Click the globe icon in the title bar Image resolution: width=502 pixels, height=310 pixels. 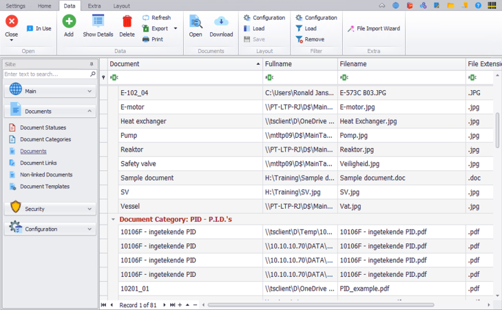(x=396, y=6)
